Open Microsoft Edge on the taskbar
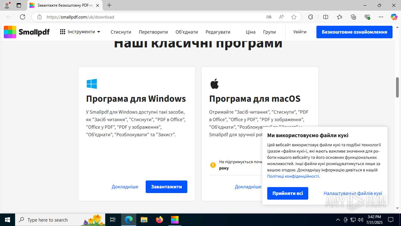The height and width of the screenshot is (226, 401). click(129, 220)
